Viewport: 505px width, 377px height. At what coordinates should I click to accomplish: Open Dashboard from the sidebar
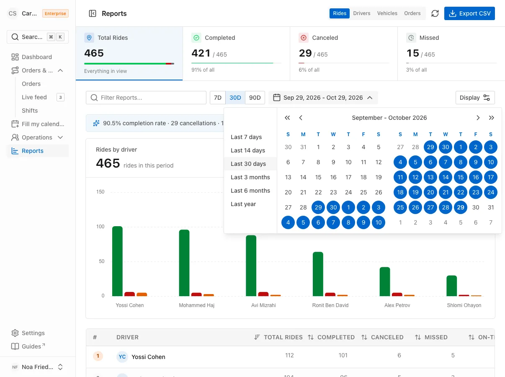pos(38,57)
